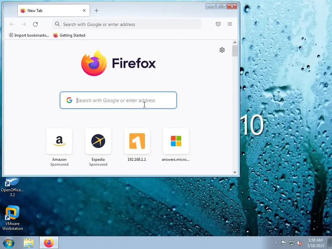Viewport: 332px width, 249px height.
Task: Open the Save to Pocket icon
Action: [218, 24]
